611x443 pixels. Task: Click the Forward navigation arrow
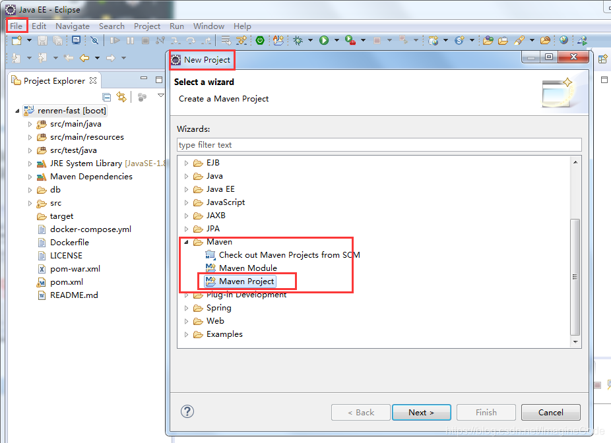coord(111,59)
